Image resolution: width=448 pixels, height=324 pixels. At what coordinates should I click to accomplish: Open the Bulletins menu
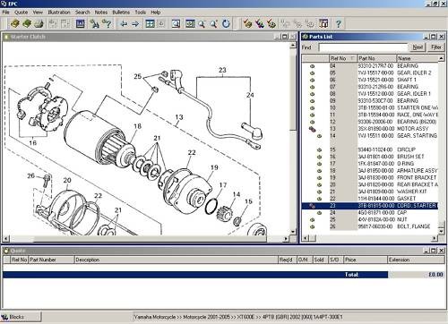click(121, 13)
